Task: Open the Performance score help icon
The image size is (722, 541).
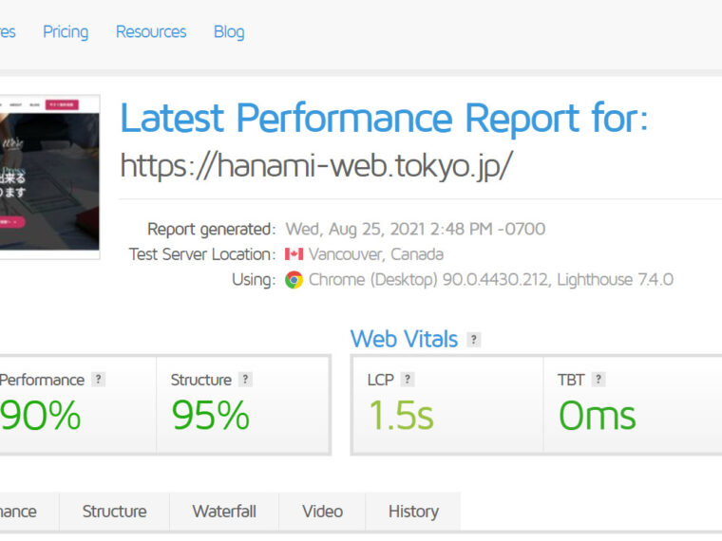Action: (98, 380)
